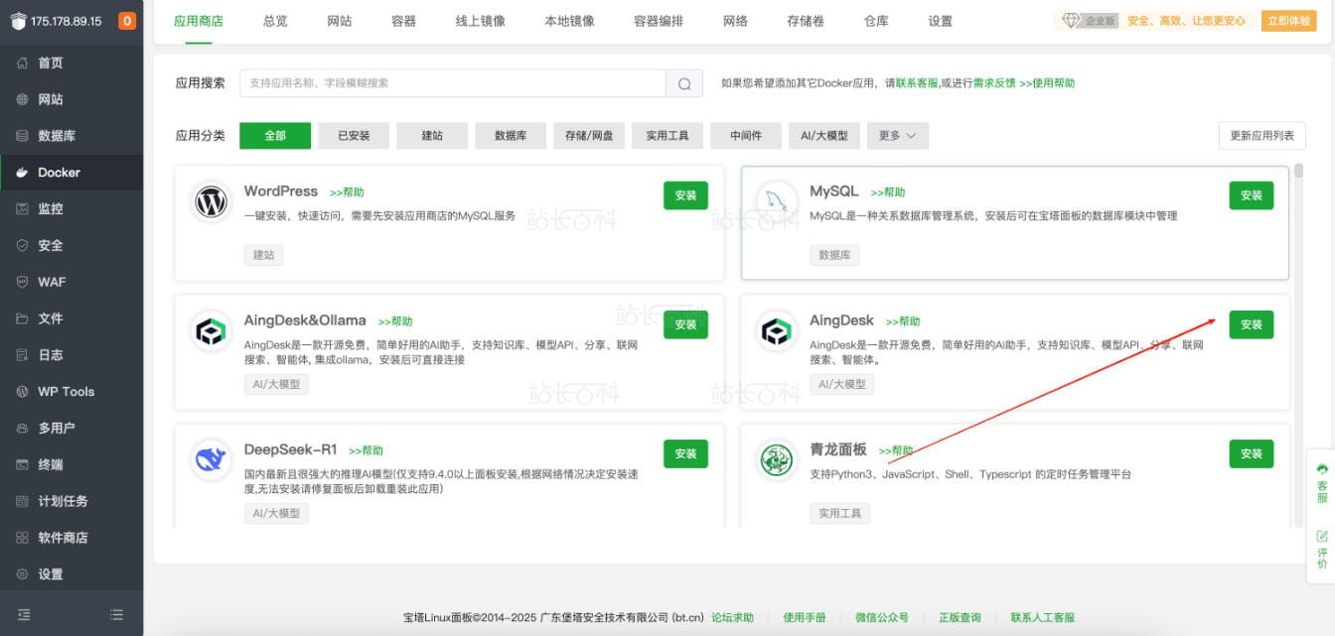Viewport: 1335px width, 636px height.
Task: Click the MySQL dolphin logo
Action: click(x=777, y=201)
